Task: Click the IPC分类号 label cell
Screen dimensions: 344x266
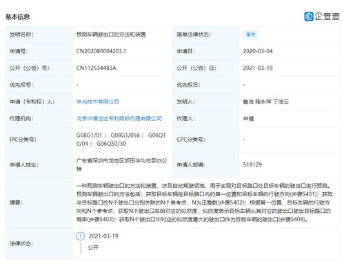Action: point(39,140)
